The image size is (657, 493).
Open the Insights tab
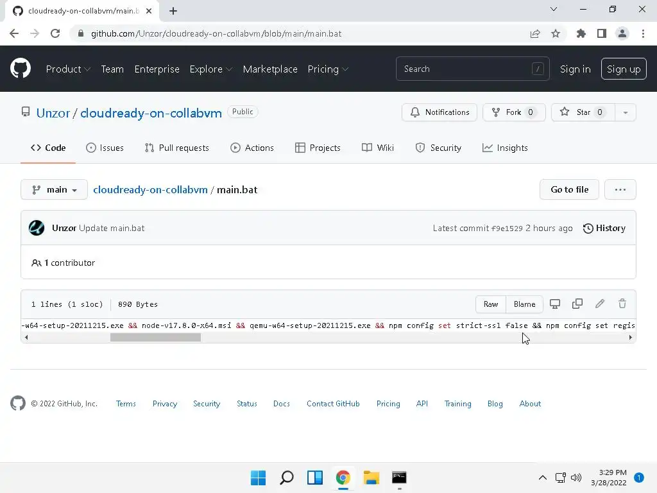click(505, 148)
